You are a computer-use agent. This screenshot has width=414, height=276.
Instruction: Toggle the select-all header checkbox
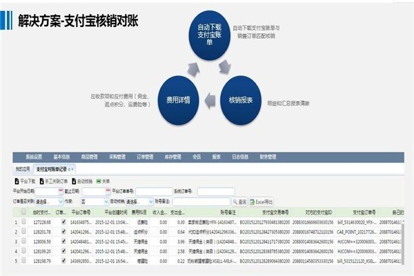[23, 212]
